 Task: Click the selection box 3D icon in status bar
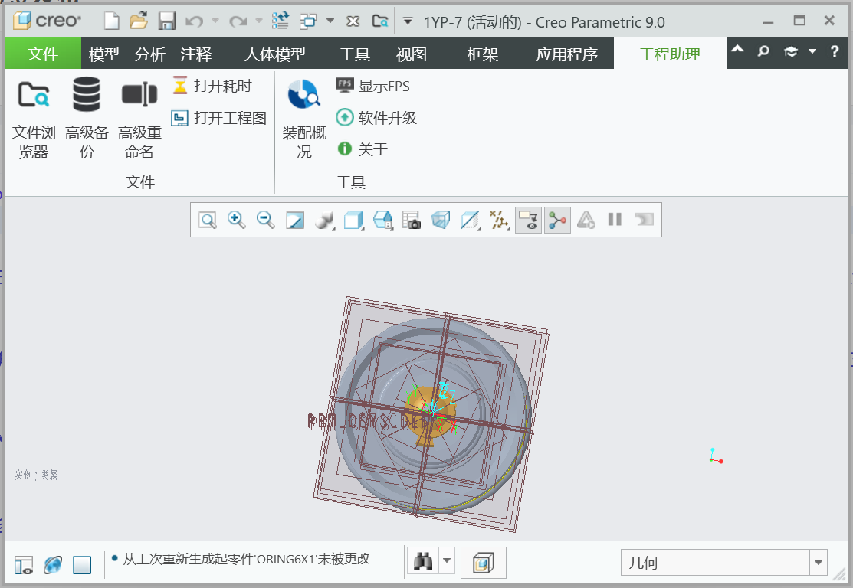tap(483, 562)
